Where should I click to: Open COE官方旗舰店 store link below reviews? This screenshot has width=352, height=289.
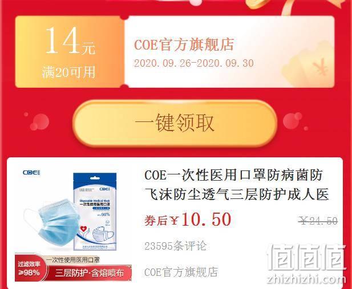click(x=181, y=272)
